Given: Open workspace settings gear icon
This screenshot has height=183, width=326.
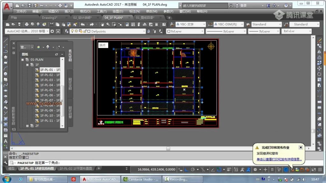Looking at the screenshot, I should tap(52, 31).
